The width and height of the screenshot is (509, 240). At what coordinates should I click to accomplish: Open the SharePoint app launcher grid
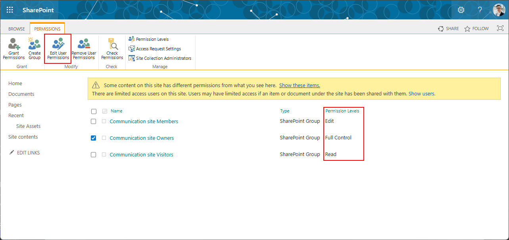click(10, 10)
